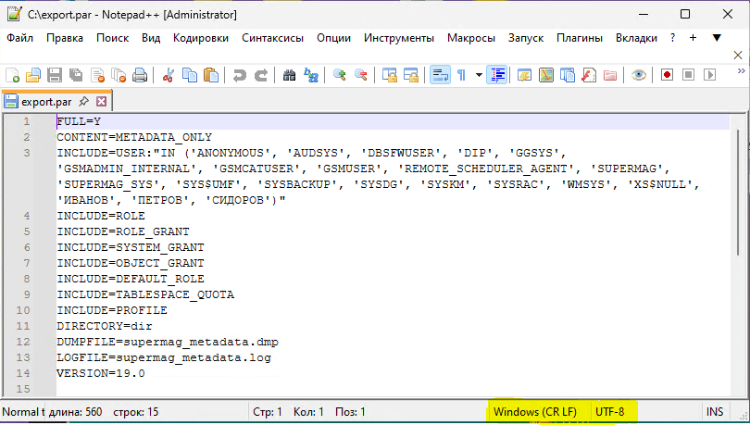This screenshot has height=425, width=750.
Task: Close the export.par tab with red X
Action: [x=102, y=102]
